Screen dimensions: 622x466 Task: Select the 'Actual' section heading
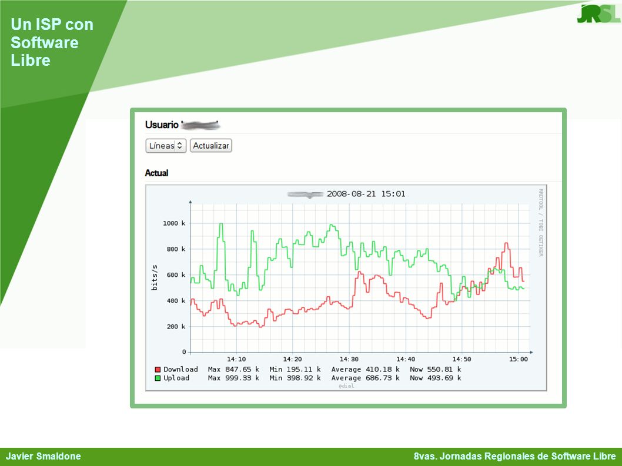[x=157, y=173]
